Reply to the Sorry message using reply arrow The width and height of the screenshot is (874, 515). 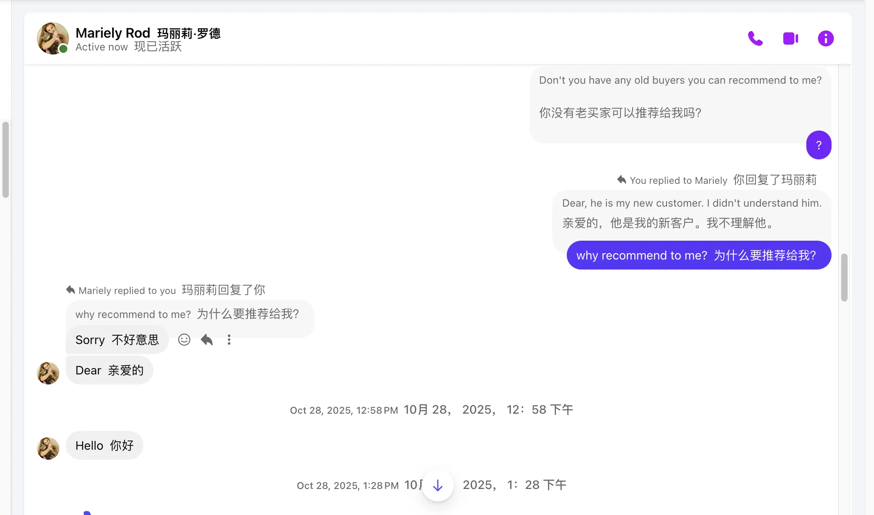(206, 339)
